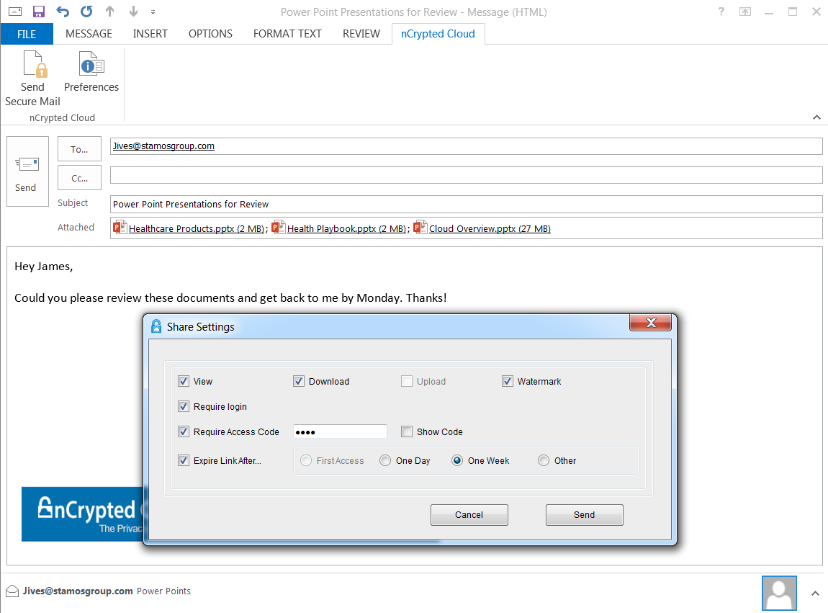Expand the people pane chevron
Viewport: 828px width, 613px height.
click(815, 593)
